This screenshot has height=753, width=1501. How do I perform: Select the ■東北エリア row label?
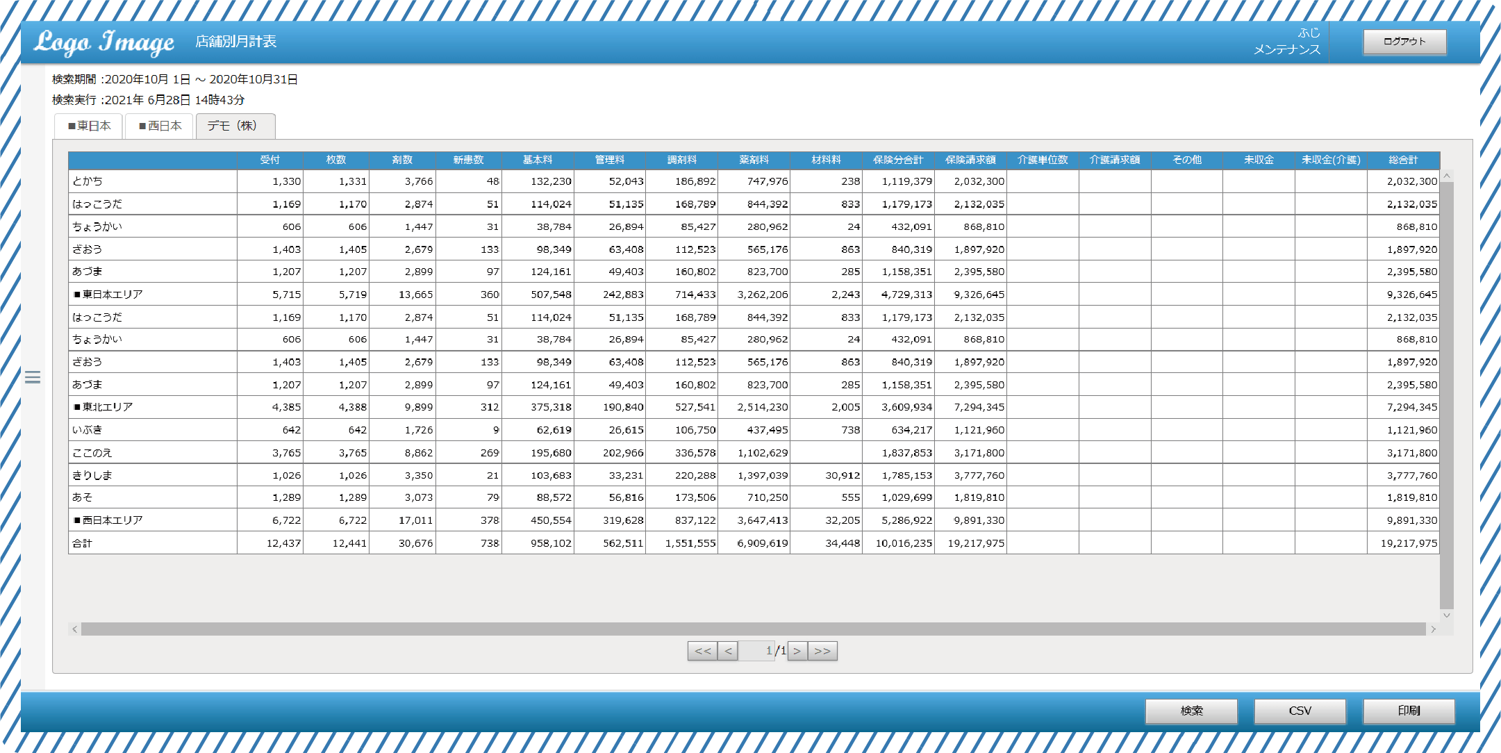coord(103,407)
